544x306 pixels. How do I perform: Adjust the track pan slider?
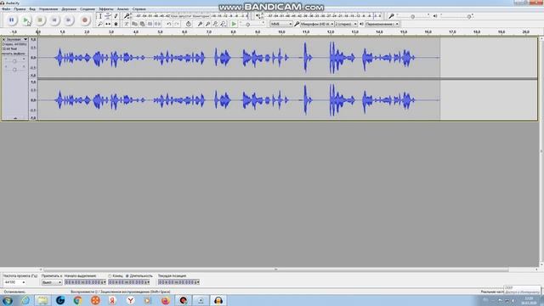(14, 70)
